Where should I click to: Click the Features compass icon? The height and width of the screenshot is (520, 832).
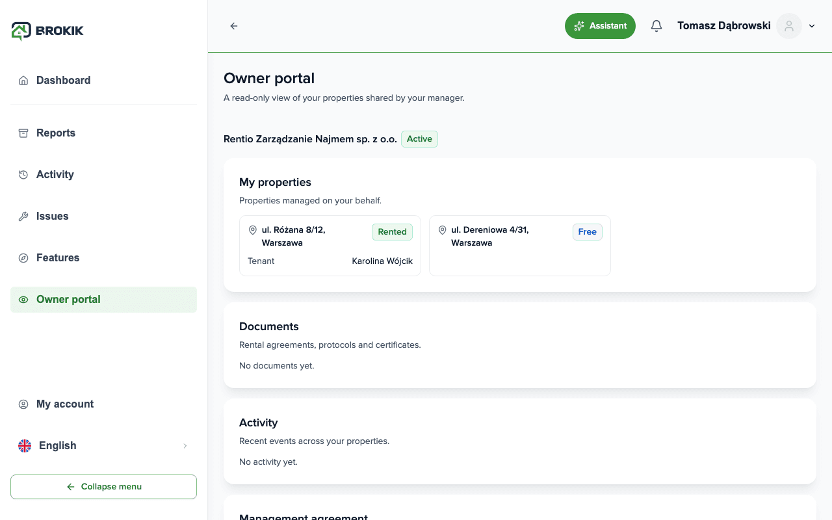[23, 258]
